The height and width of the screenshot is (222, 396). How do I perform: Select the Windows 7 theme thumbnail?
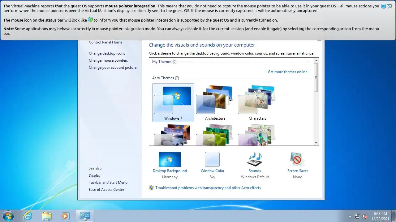173,103
